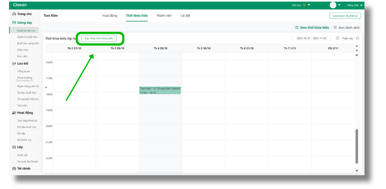Screen dimensions: 386x189
Task: Open the Test Kiên lesson at 17:40
Action: click(160, 90)
